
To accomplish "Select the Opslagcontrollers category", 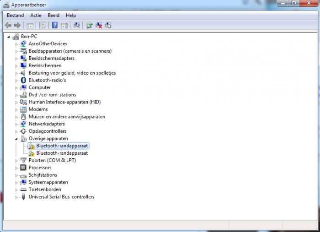I will (48, 131).
